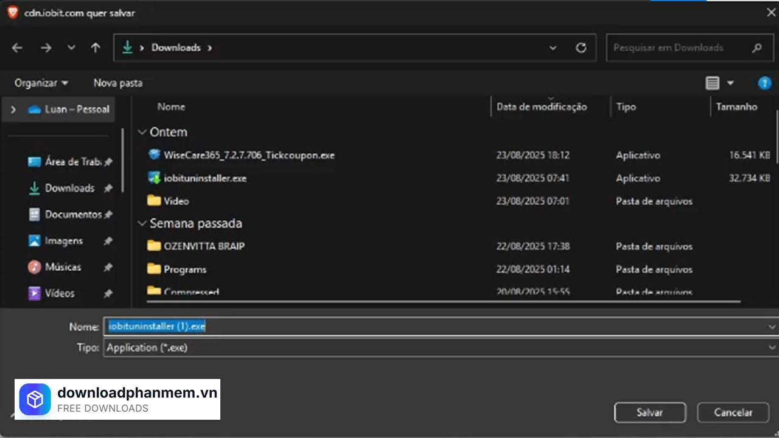Create a folder with Nova pasta
The image size is (779, 438).
[x=117, y=83]
